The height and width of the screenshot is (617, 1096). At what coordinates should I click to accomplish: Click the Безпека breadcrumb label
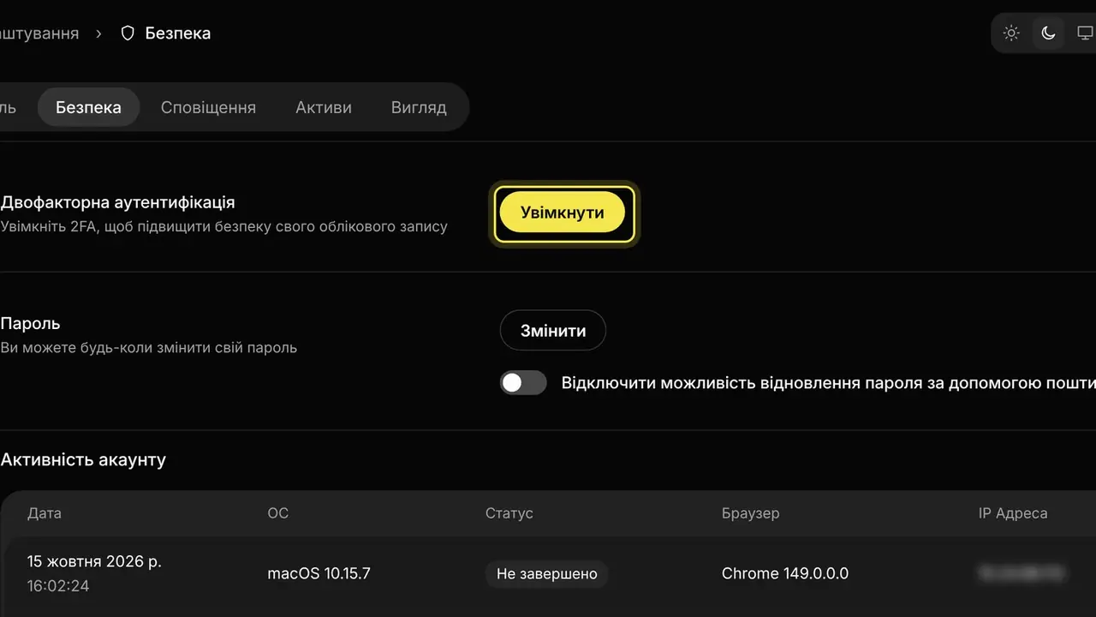(x=178, y=33)
